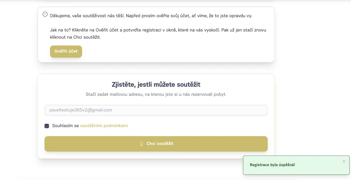351x180 pixels.
Task: Click the "Registrace byla úspěšná!" toast message
Action: (272, 165)
